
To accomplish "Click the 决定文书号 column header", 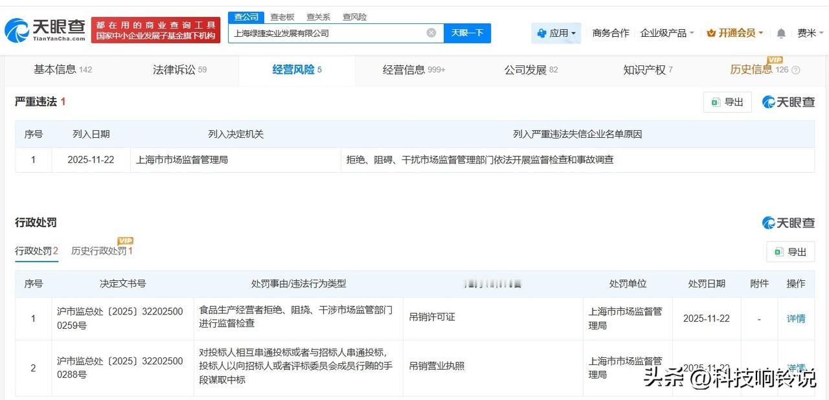I will [x=122, y=283].
